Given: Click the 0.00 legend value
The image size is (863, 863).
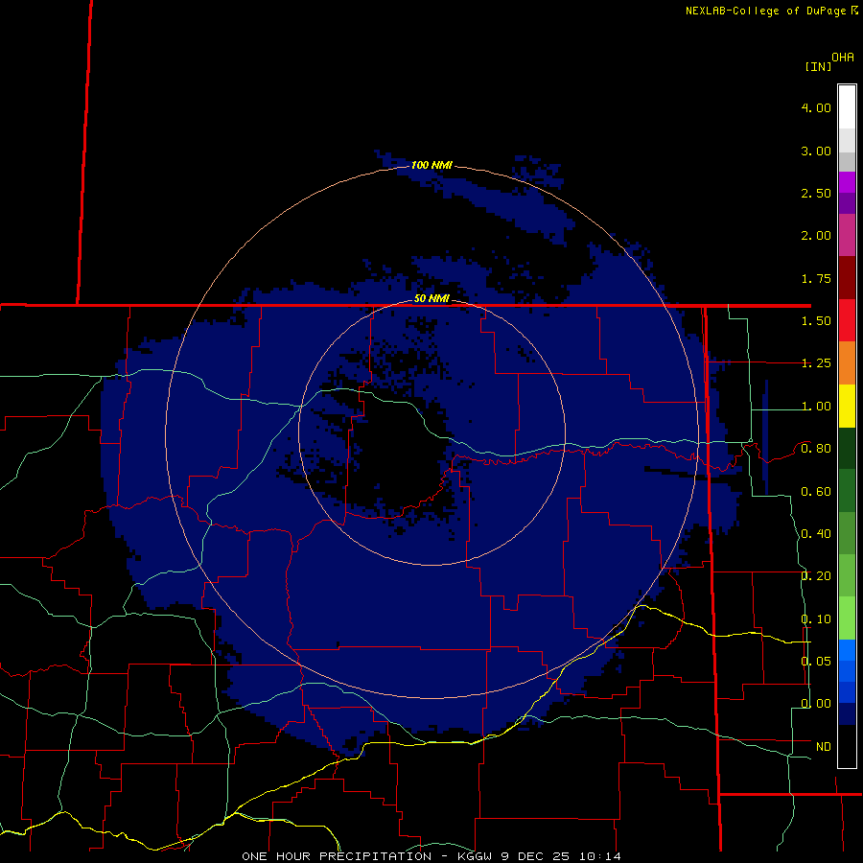Looking at the screenshot, I should tap(816, 704).
